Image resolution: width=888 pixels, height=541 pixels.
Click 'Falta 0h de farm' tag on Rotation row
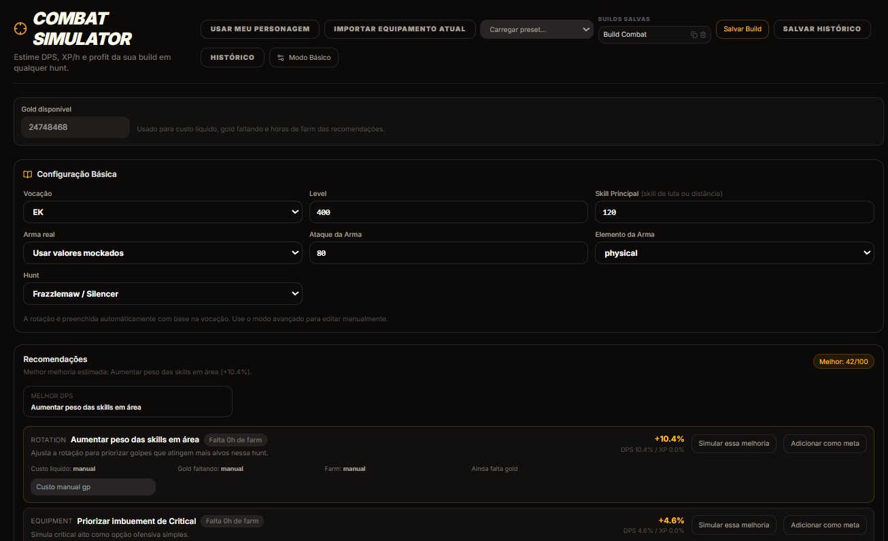coord(235,440)
